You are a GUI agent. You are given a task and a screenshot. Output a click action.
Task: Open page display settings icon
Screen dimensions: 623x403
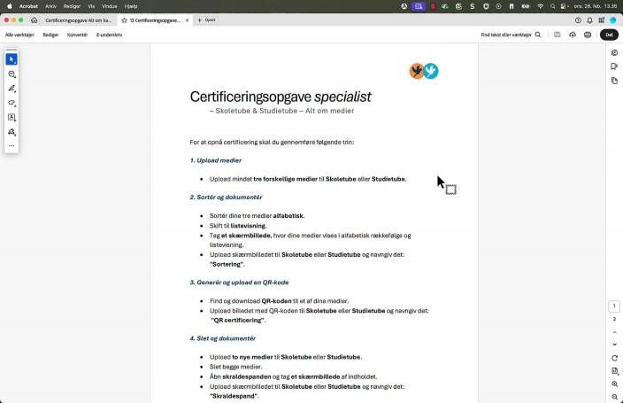(614, 371)
